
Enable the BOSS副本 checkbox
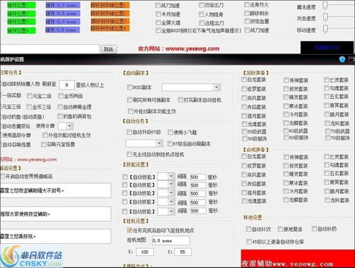(130, 87)
